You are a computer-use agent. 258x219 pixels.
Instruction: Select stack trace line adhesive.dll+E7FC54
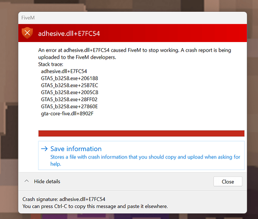[64, 71]
